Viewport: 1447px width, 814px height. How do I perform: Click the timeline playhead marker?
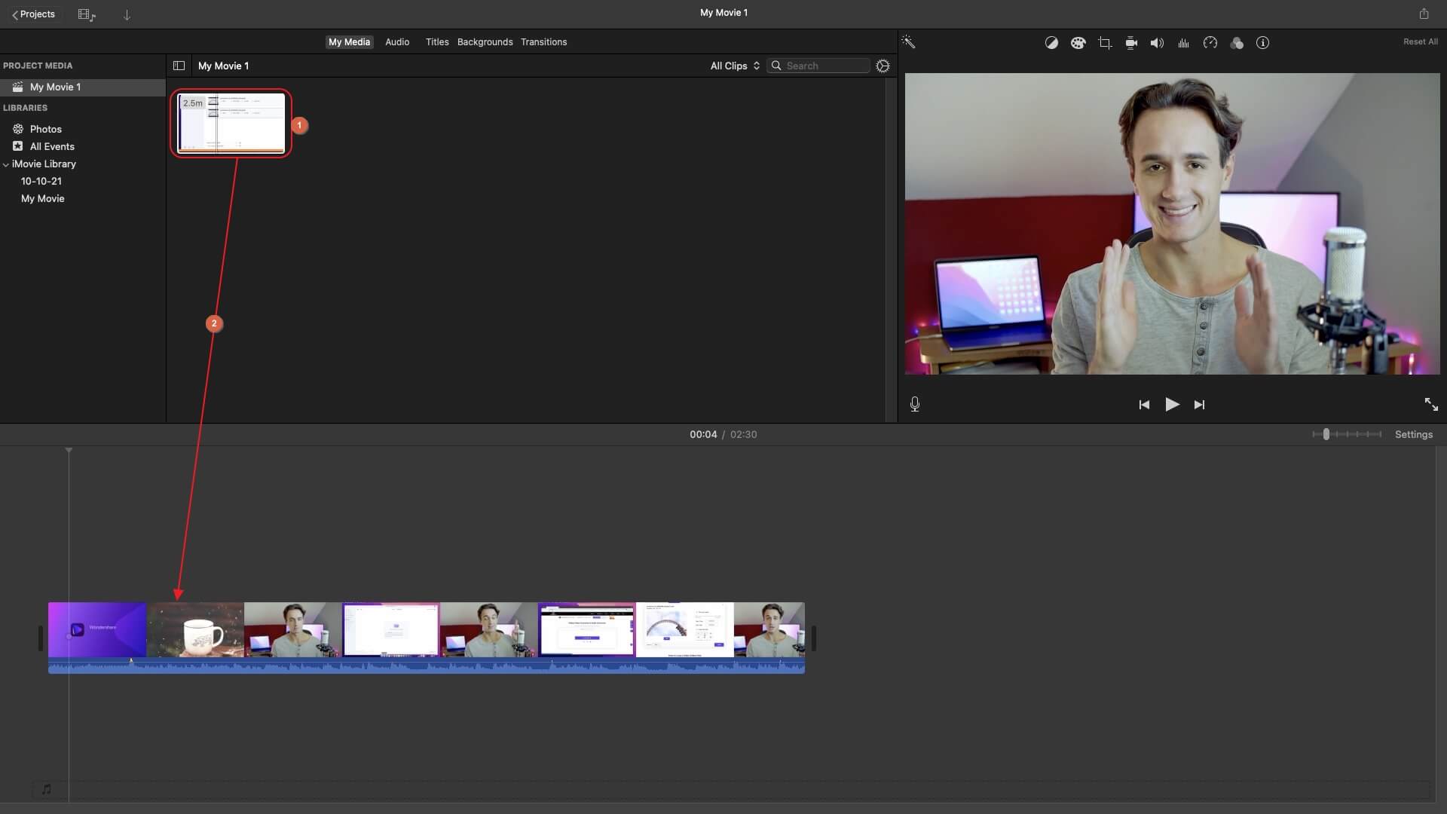(x=69, y=451)
